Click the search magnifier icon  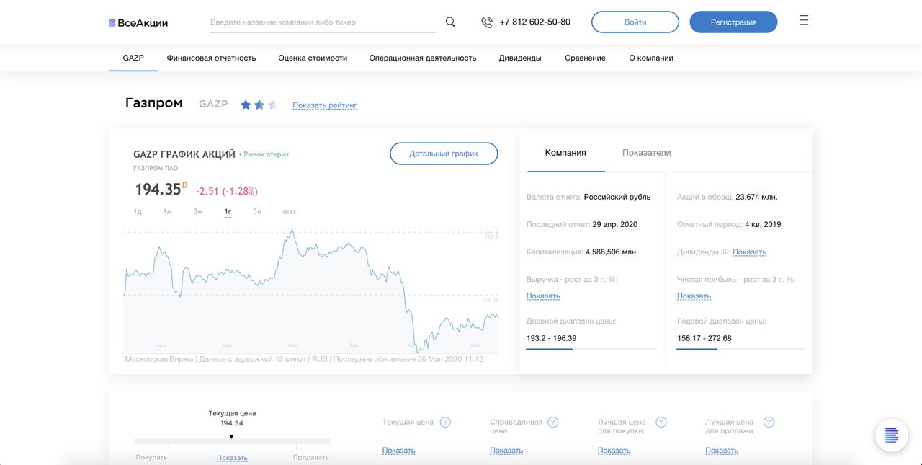tap(450, 22)
